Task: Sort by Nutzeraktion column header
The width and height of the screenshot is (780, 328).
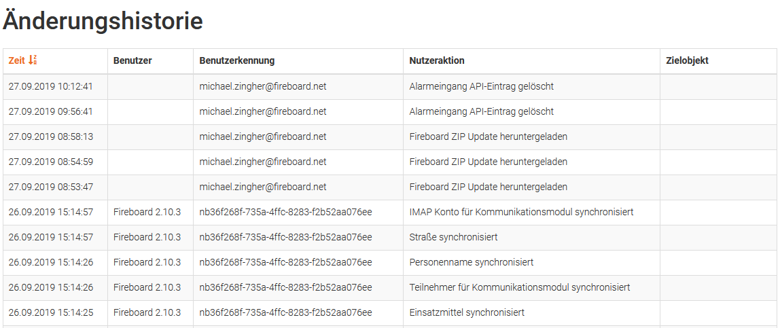Action: point(437,60)
